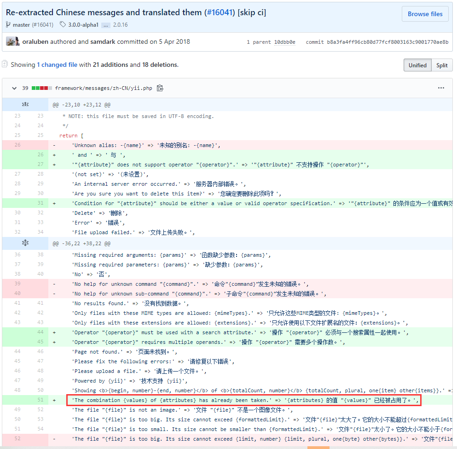This screenshot has width=457, height=449.
Task: Open the 2.0.16 tag link
Action: pyautogui.click(x=121, y=25)
